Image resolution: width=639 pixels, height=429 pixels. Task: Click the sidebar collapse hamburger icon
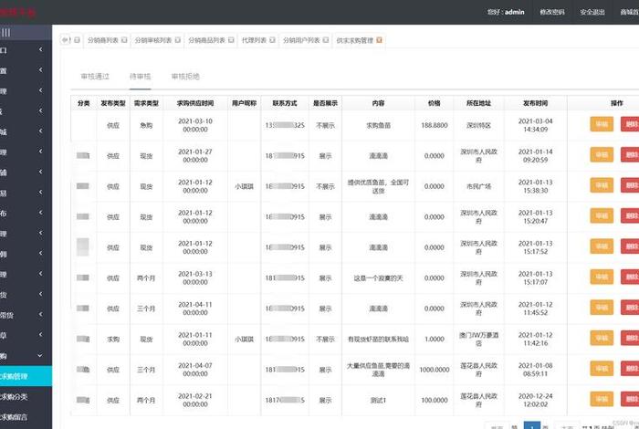click(6, 32)
